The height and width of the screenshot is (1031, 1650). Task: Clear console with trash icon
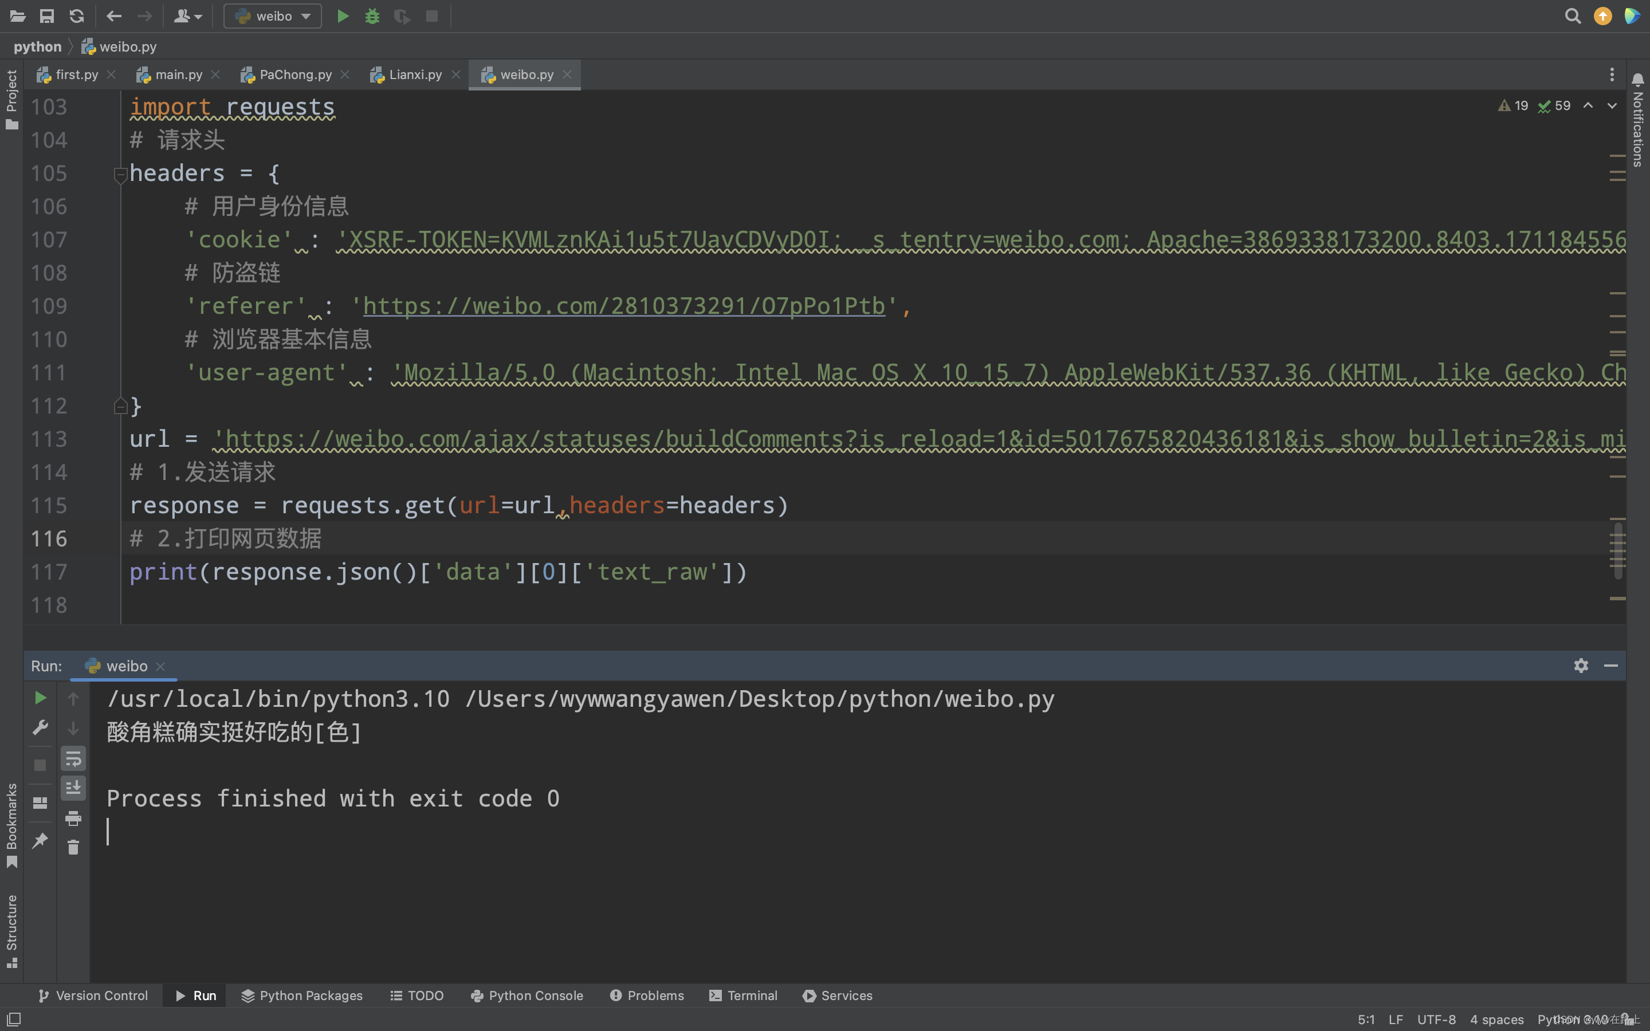click(73, 848)
